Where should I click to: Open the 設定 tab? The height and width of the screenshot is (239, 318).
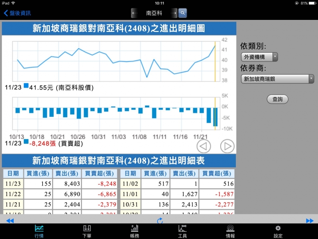[x=278, y=231]
